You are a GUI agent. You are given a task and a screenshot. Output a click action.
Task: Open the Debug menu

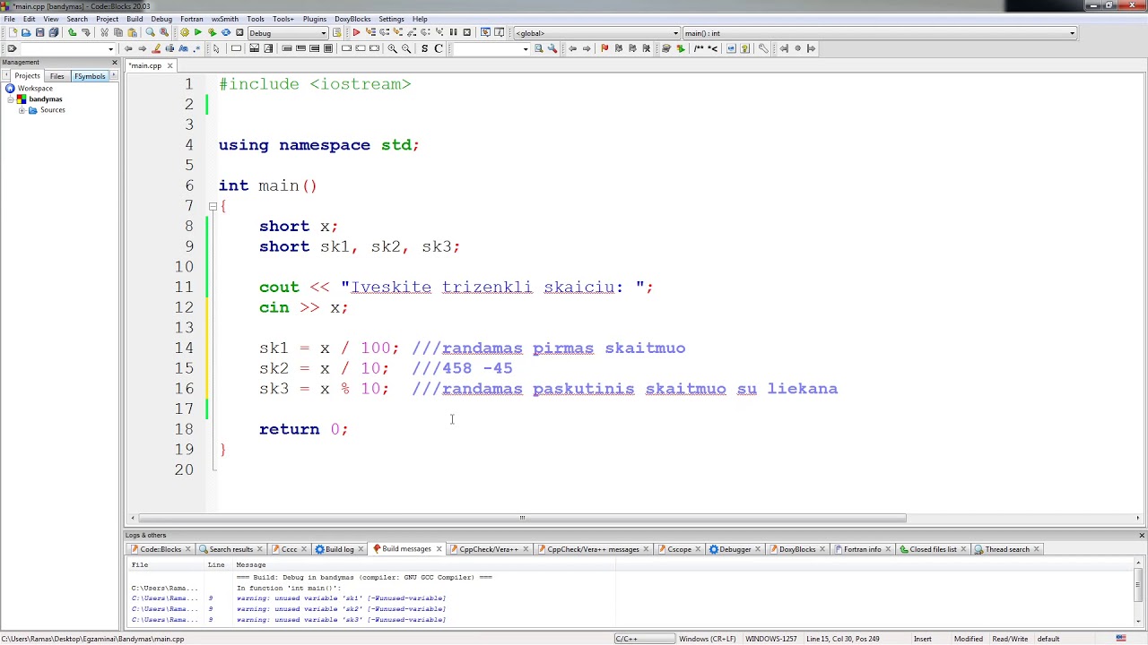pyautogui.click(x=161, y=19)
